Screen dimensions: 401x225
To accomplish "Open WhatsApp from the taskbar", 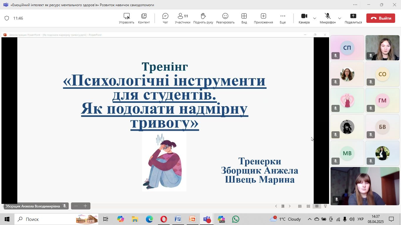I will coord(235,219).
